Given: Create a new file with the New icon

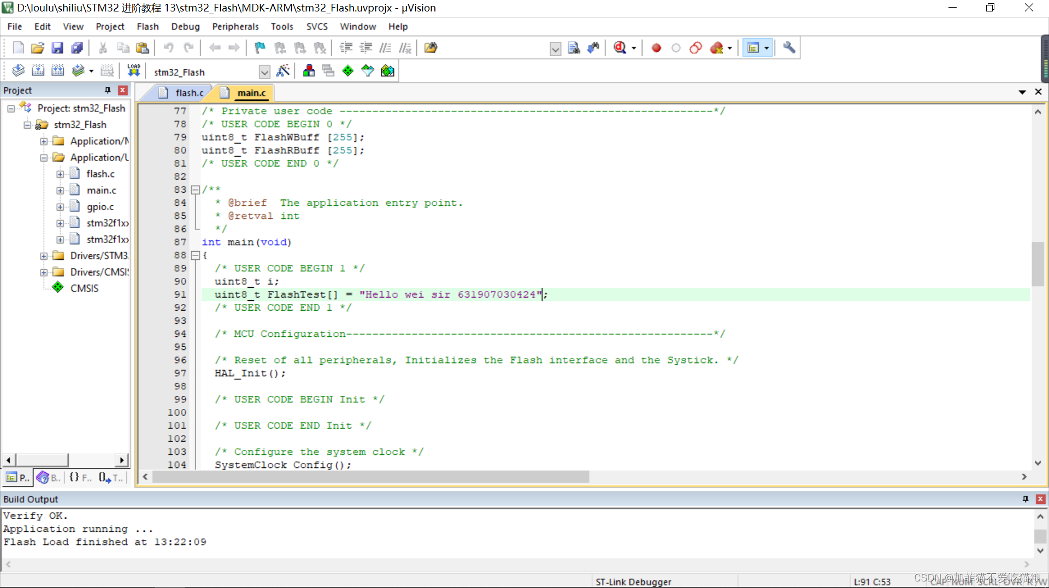Looking at the screenshot, I should [18, 47].
